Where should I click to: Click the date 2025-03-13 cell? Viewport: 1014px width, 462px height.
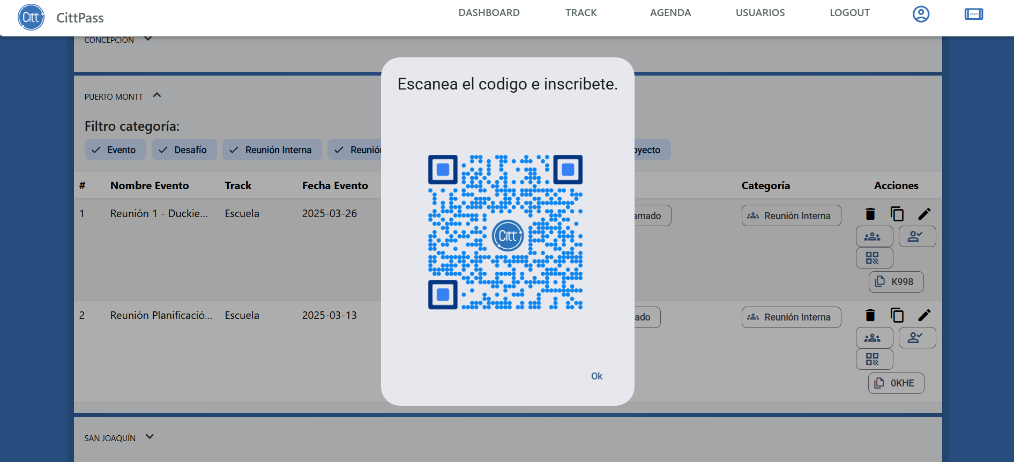[329, 315]
